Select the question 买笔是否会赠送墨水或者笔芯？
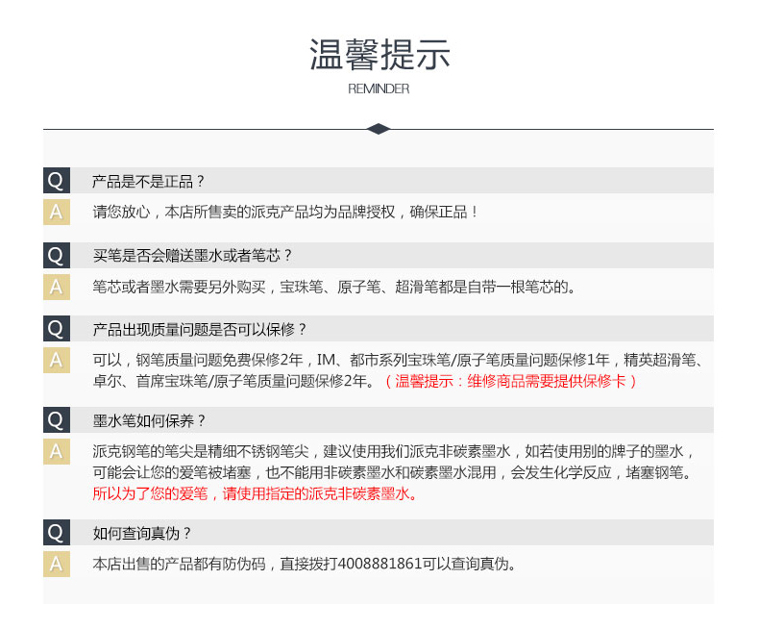This screenshot has height=630, width=759. pos(192,256)
